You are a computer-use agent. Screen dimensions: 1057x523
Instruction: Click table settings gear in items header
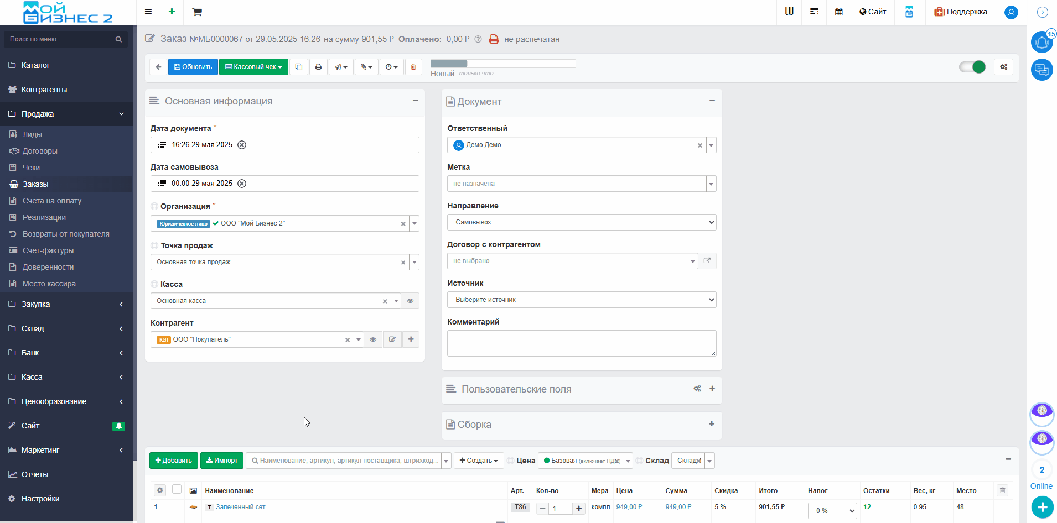coord(160,490)
